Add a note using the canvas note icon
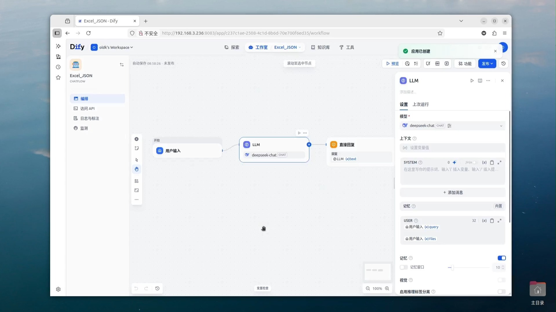The height and width of the screenshot is (312, 556). click(x=137, y=148)
